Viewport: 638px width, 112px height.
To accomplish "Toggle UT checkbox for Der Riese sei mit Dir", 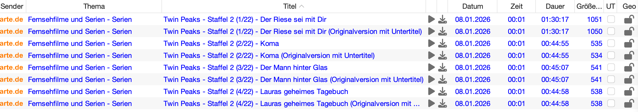I will (x=611, y=19).
